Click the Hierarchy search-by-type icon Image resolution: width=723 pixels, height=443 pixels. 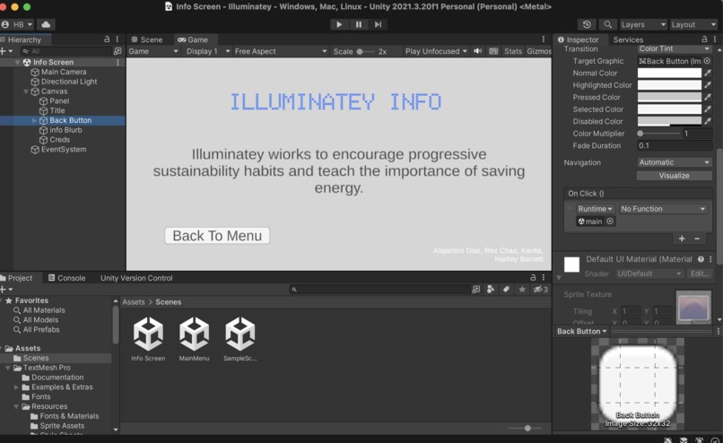(x=118, y=51)
